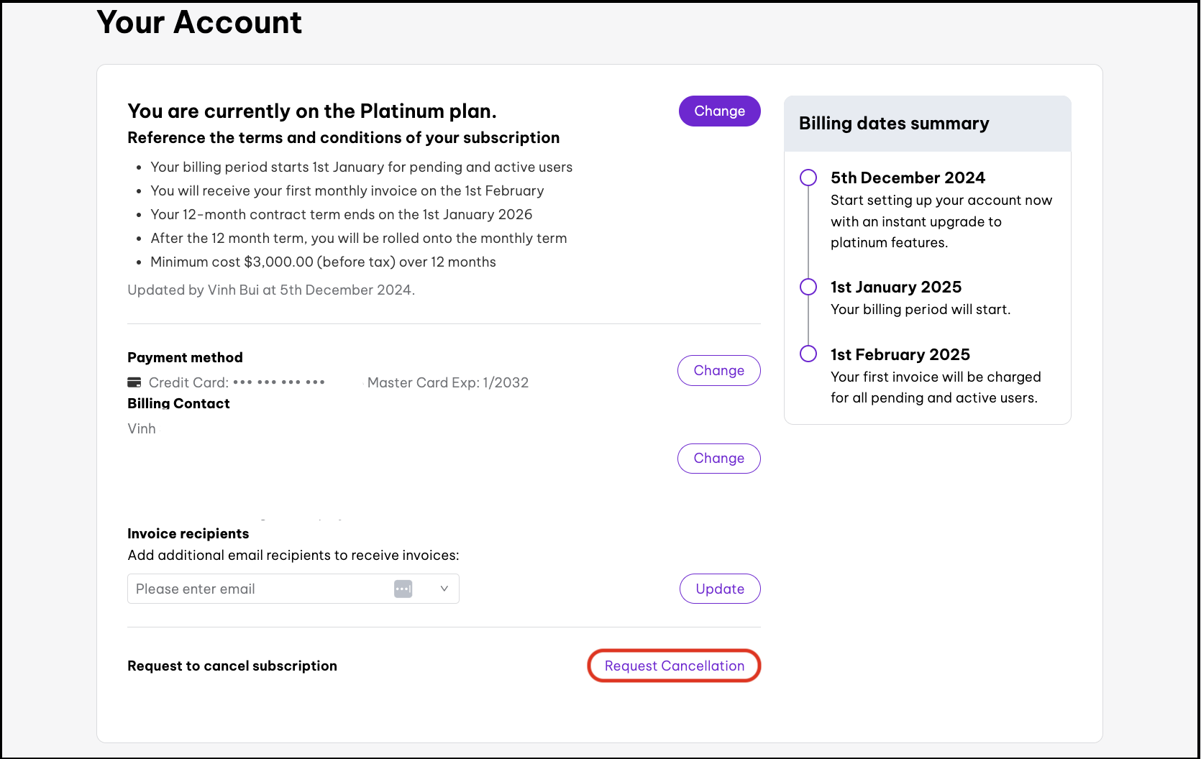Click the masked credit card number
The height and width of the screenshot is (759, 1201).
pos(279,382)
